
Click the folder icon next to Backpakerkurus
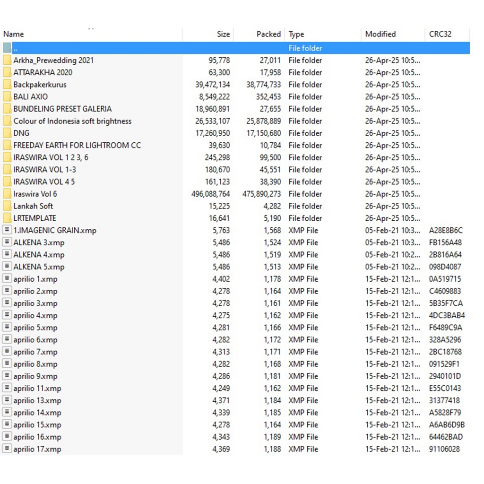[x=7, y=85]
